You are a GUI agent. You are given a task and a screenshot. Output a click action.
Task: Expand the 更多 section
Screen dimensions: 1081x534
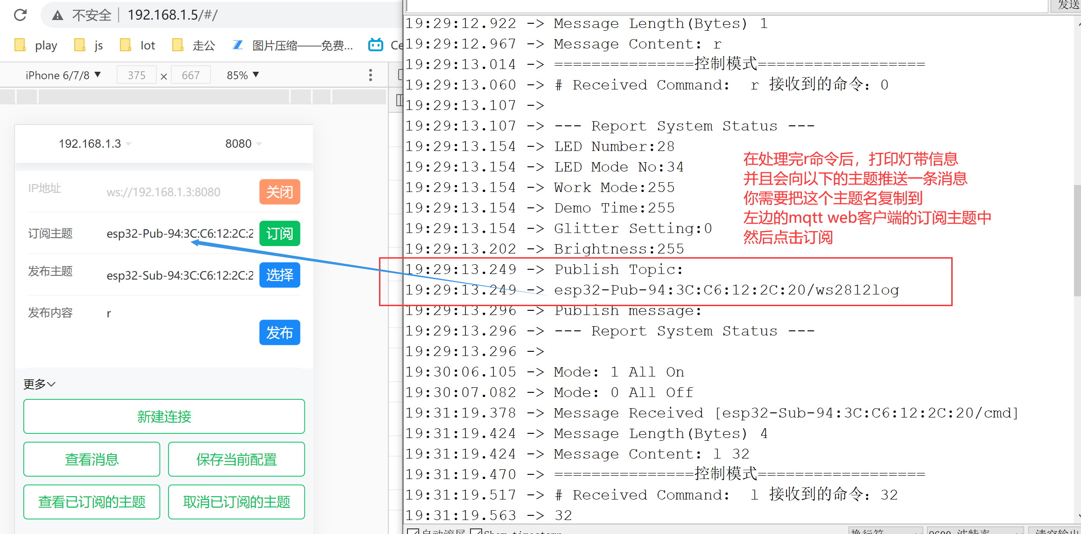click(x=39, y=383)
